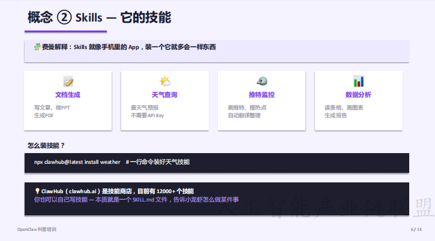Click the sun and cloud weather icon
The image size is (435, 241).
[x=164, y=81]
